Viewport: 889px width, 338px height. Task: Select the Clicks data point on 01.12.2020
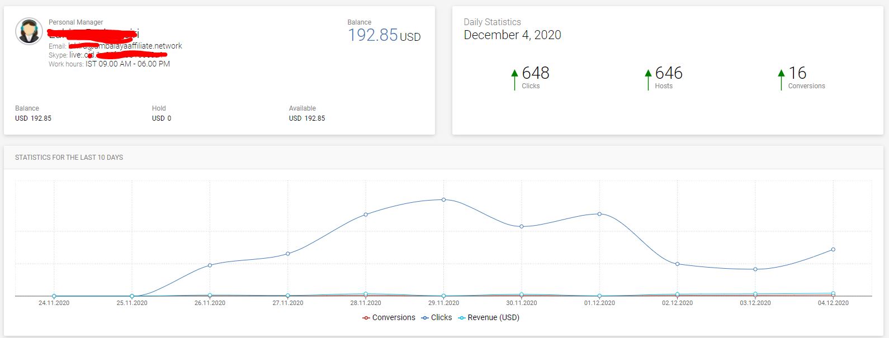click(x=599, y=214)
